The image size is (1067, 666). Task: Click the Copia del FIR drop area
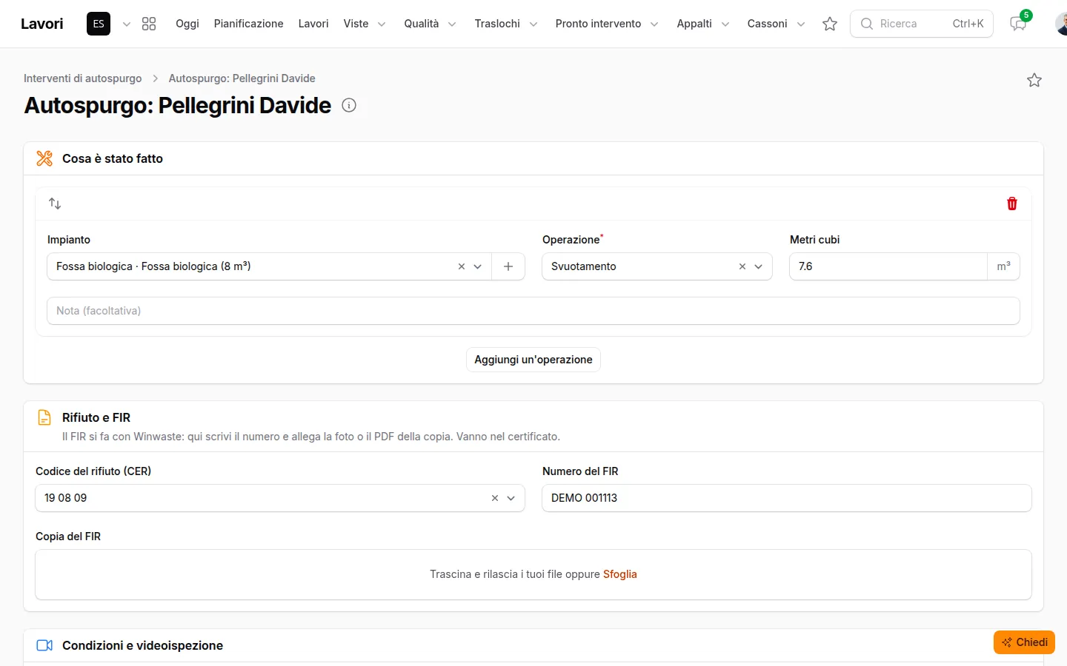(x=533, y=574)
